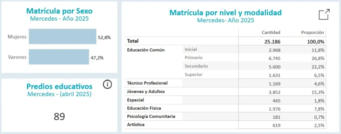Select the Proporción column header
The height and width of the screenshot is (134, 341).
312,32
